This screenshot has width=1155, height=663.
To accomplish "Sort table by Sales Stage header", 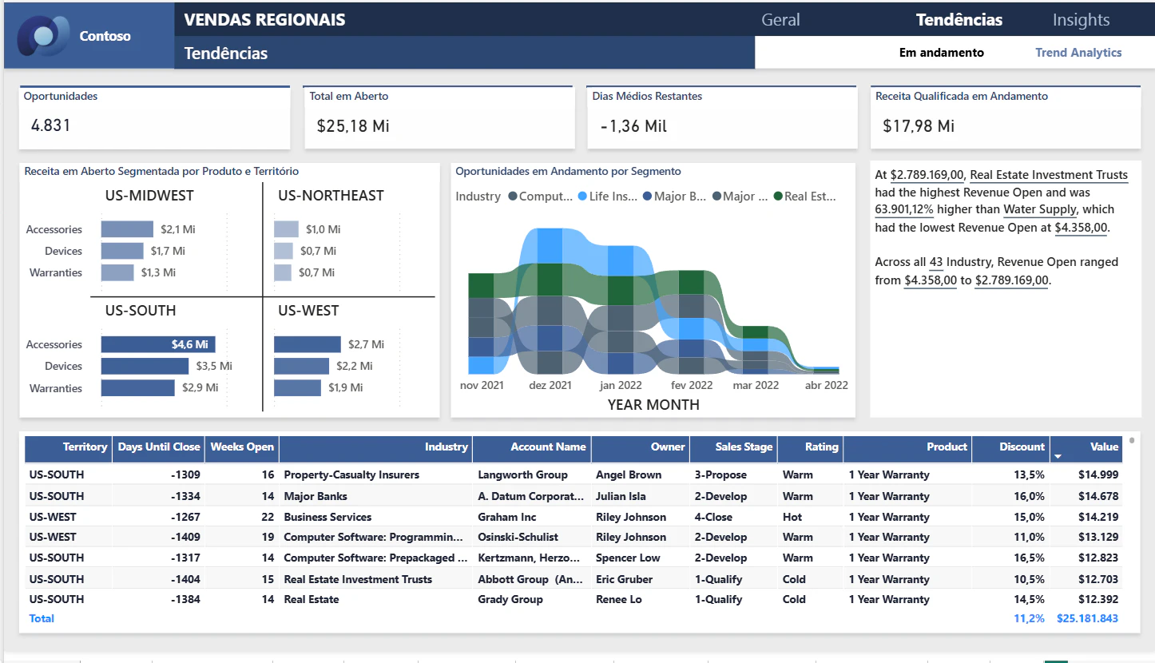I will 733,448.
